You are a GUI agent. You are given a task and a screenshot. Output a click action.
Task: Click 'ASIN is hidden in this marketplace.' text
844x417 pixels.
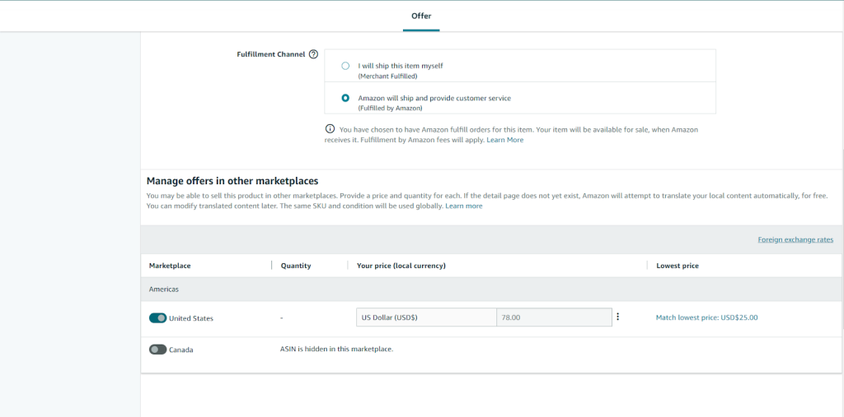(337, 349)
